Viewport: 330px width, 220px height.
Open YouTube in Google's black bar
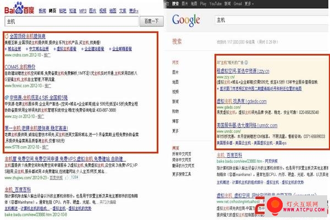(215, 4)
